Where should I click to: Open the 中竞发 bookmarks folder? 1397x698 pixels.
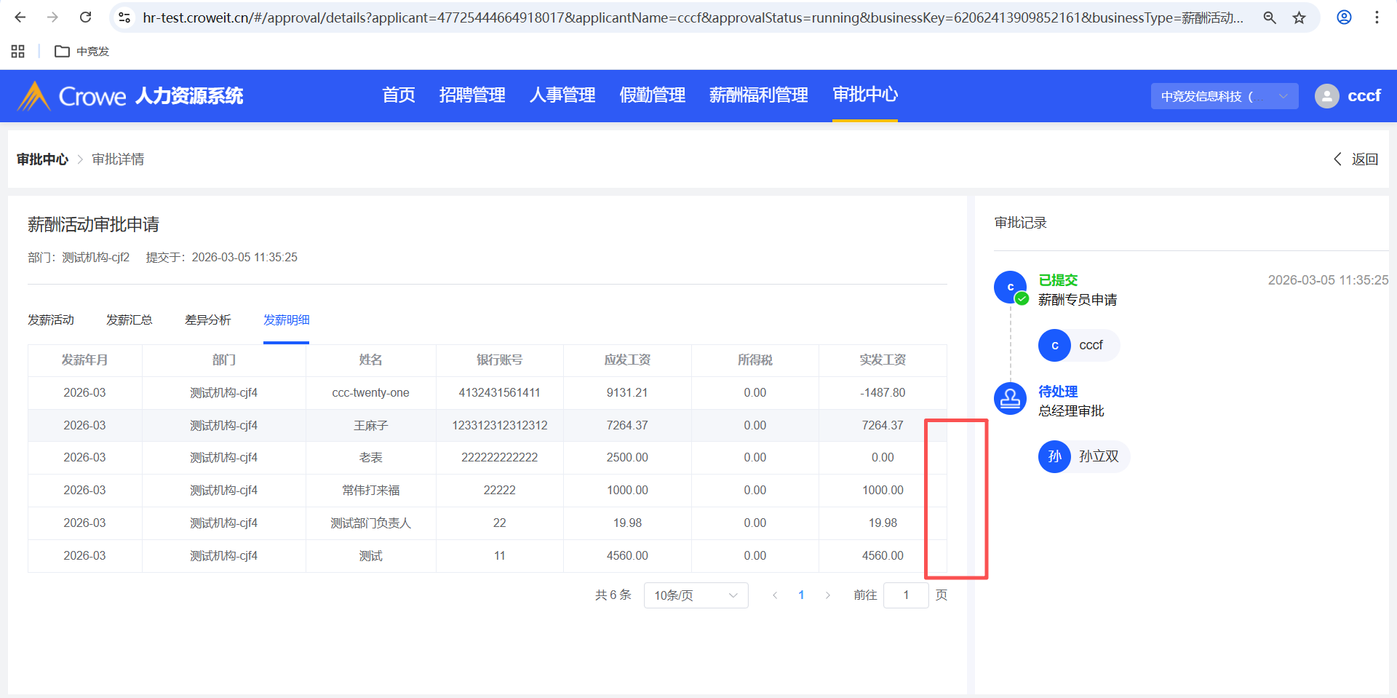[x=82, y=51]
